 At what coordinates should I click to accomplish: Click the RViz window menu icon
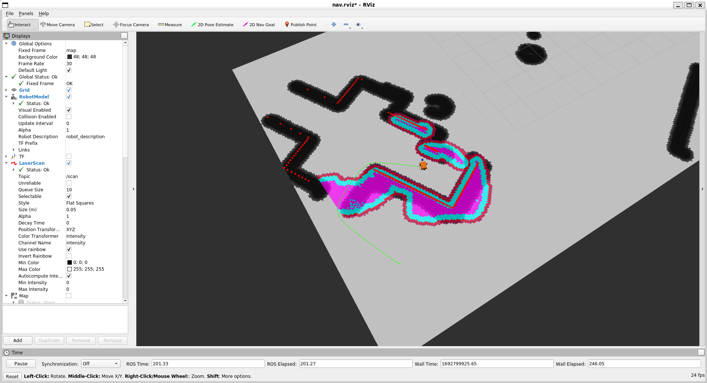point(5,5)
